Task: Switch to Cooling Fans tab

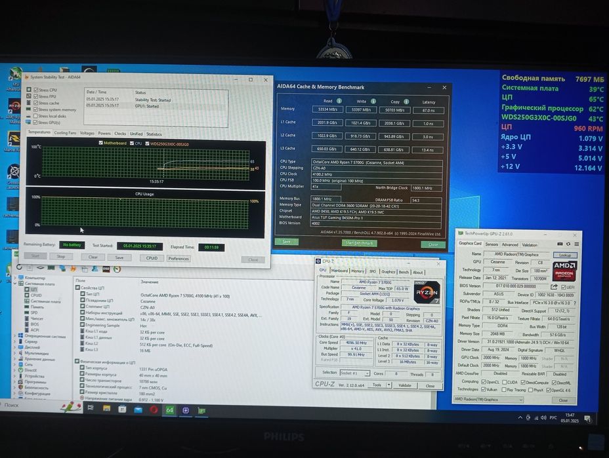Action: pyautogui.click(x=65, y=132)
